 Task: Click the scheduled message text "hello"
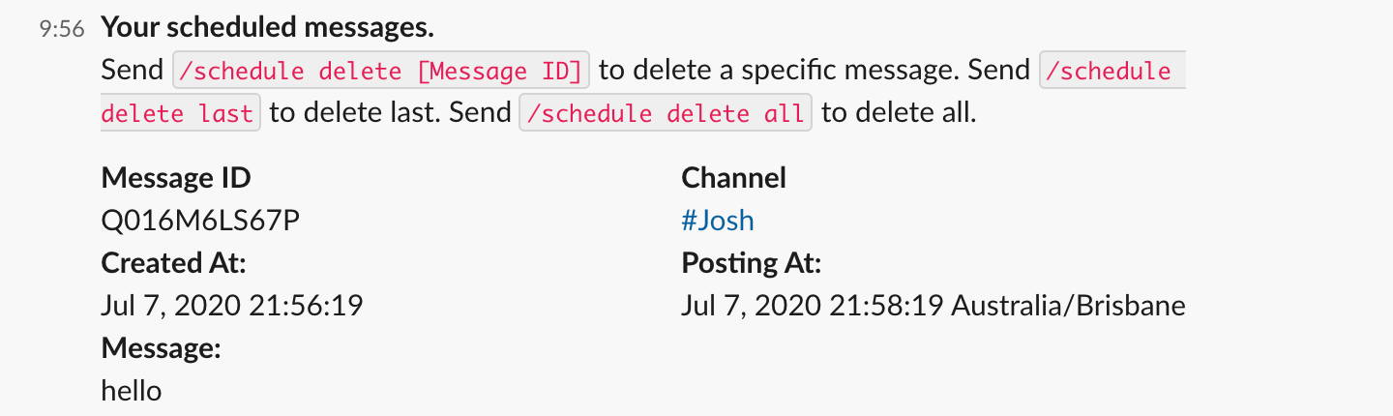pos(131,391)
